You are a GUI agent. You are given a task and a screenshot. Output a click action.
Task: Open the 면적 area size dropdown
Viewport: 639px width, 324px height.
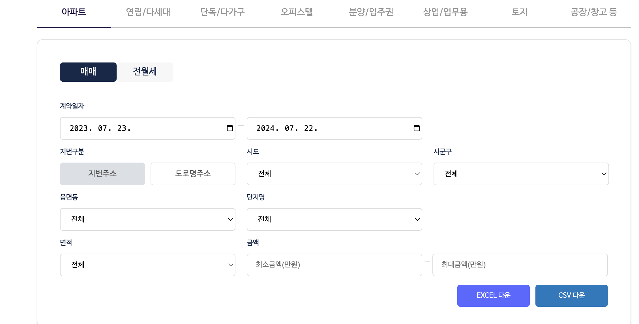(x=147, y=265)
